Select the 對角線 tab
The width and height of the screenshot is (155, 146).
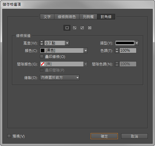point(106,17)
